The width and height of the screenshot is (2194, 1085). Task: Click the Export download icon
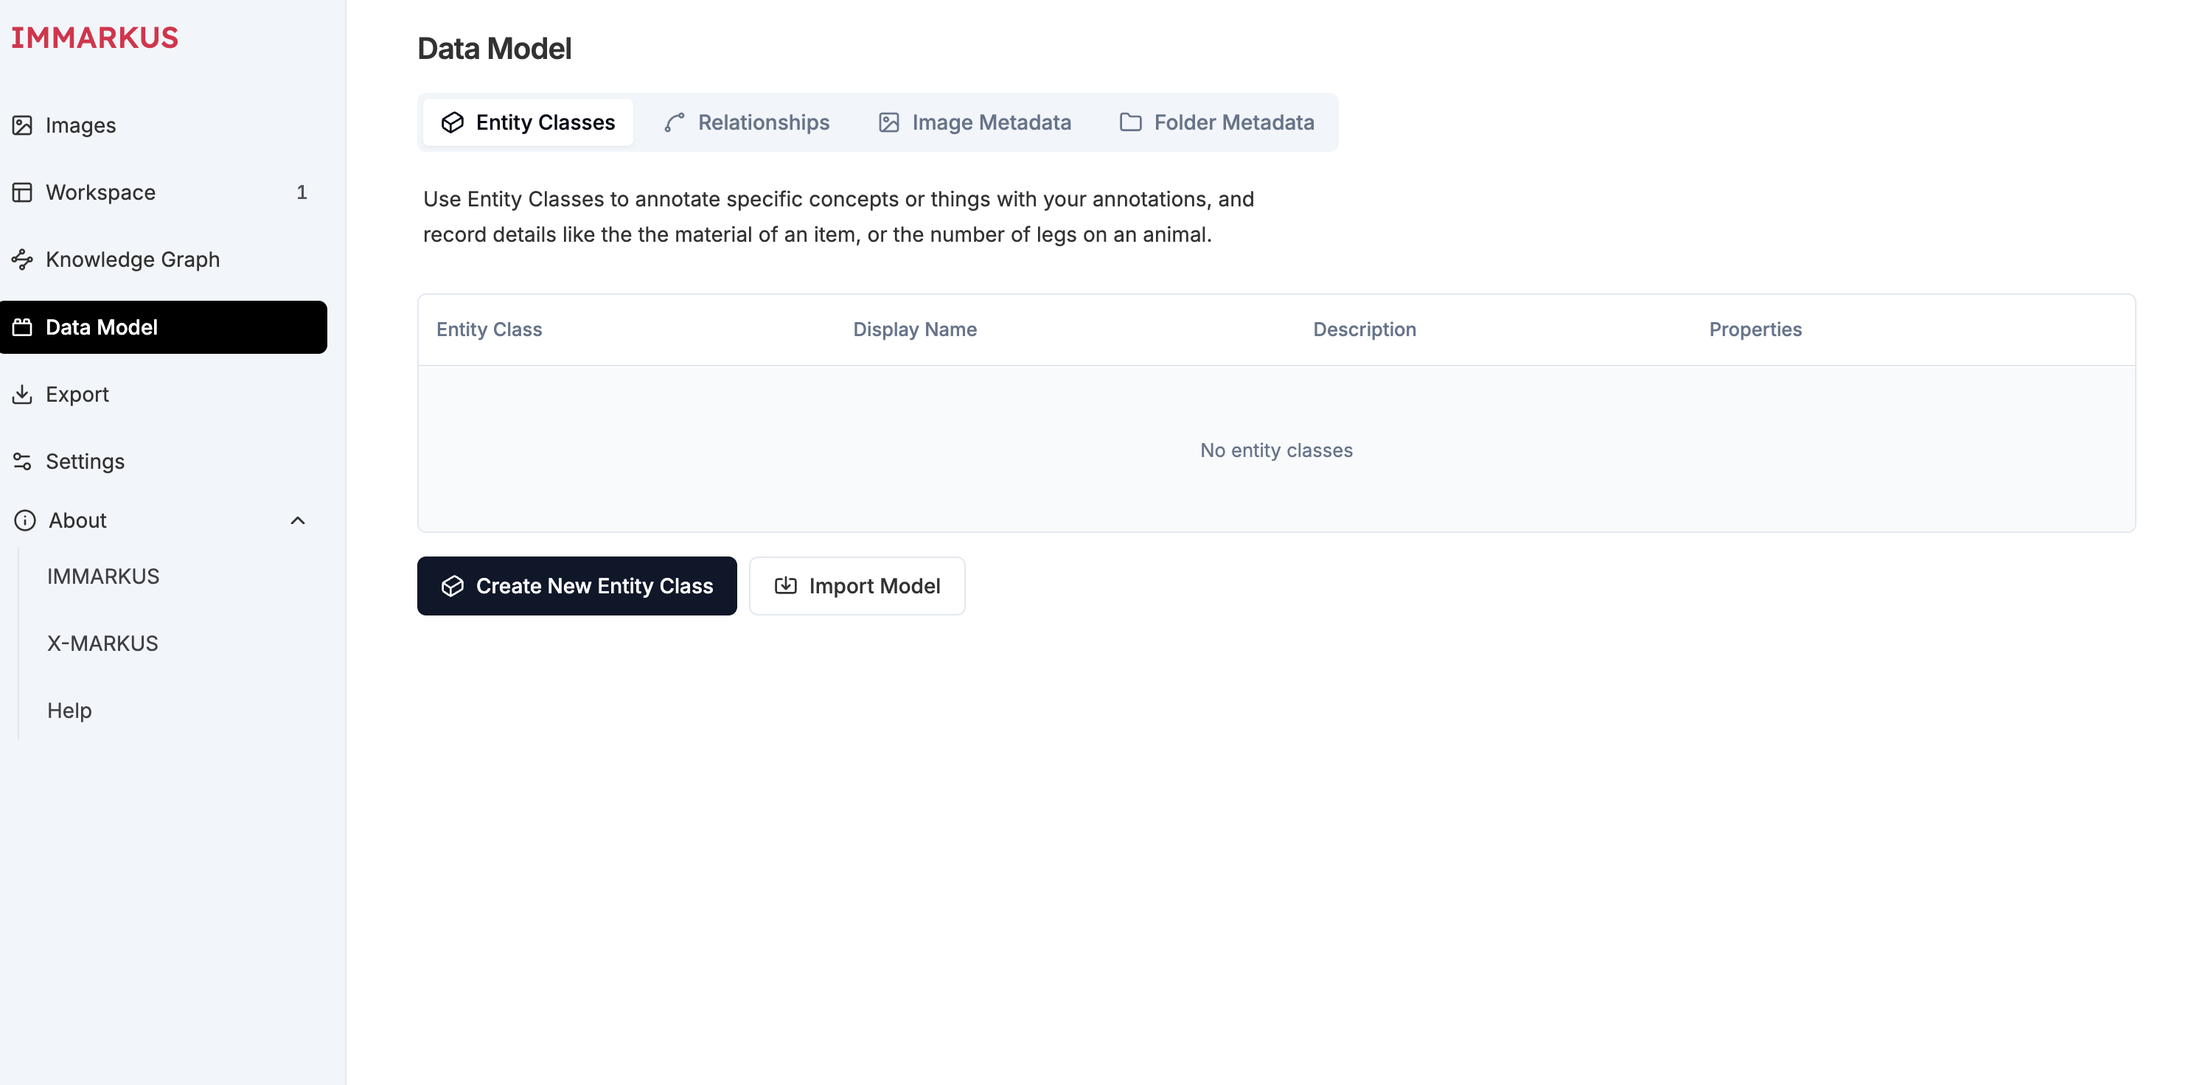click(22, 394)
